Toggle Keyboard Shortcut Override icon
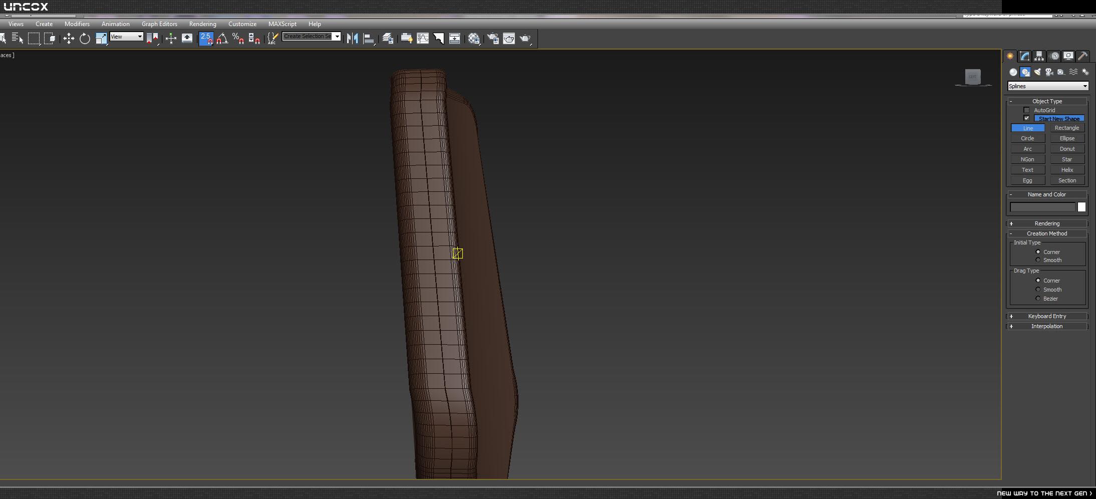 187,39
